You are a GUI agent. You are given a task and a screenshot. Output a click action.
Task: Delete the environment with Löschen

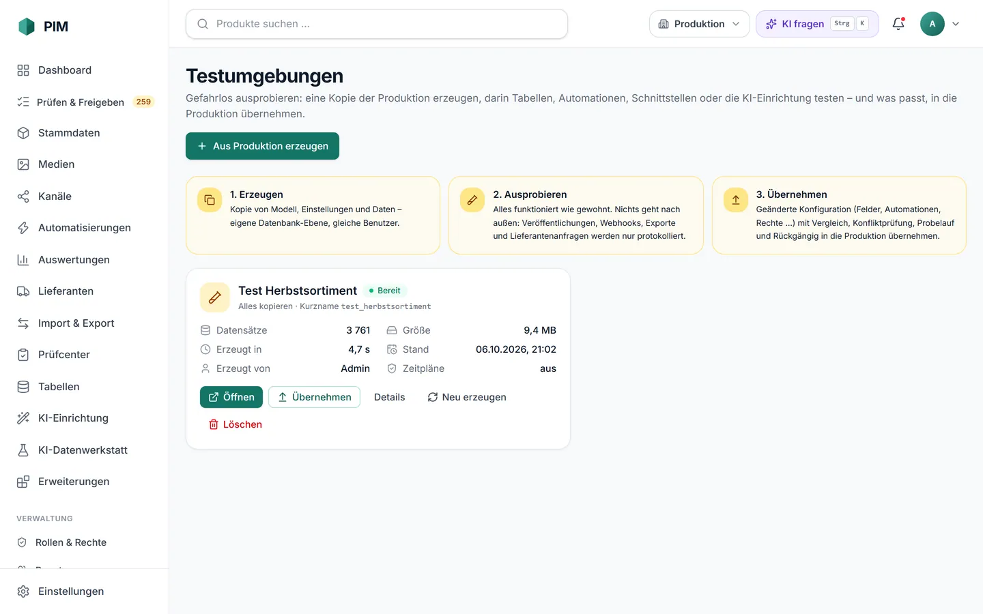(236, 424)
